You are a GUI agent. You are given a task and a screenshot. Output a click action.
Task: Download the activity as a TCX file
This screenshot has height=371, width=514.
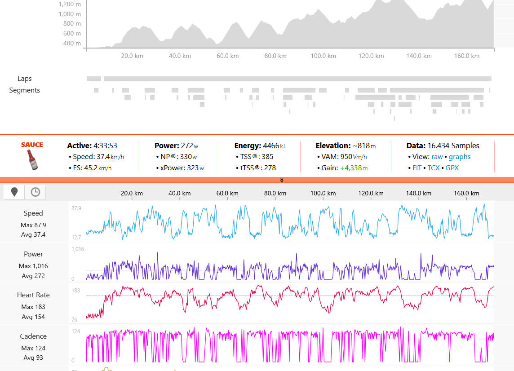point(433,168)
